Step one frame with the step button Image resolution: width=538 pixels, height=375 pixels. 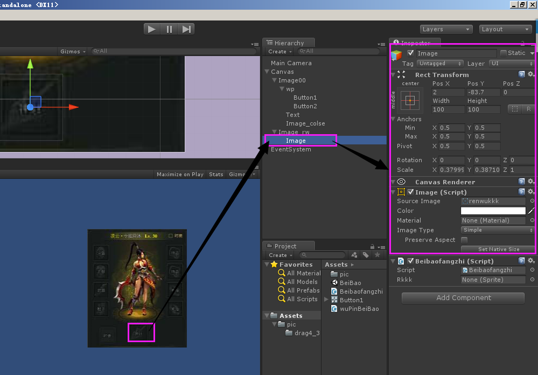186,29
